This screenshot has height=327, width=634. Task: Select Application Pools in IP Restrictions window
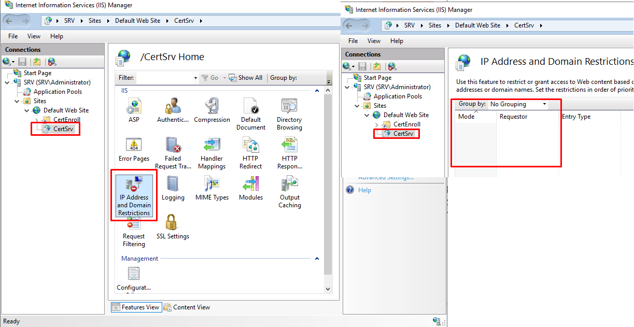[x=398, y=96]
